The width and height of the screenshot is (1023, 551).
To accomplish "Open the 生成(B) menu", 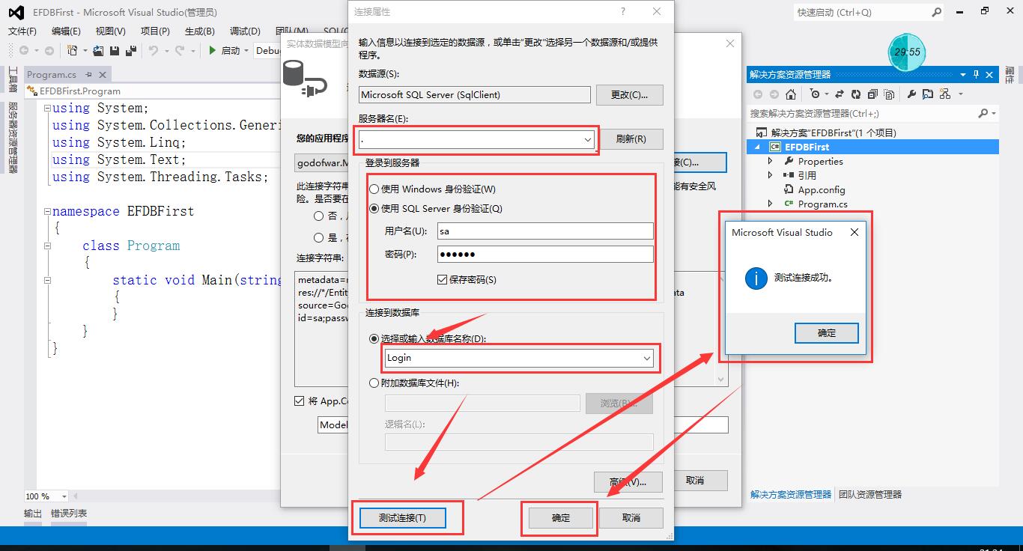I will click(199, 31).
